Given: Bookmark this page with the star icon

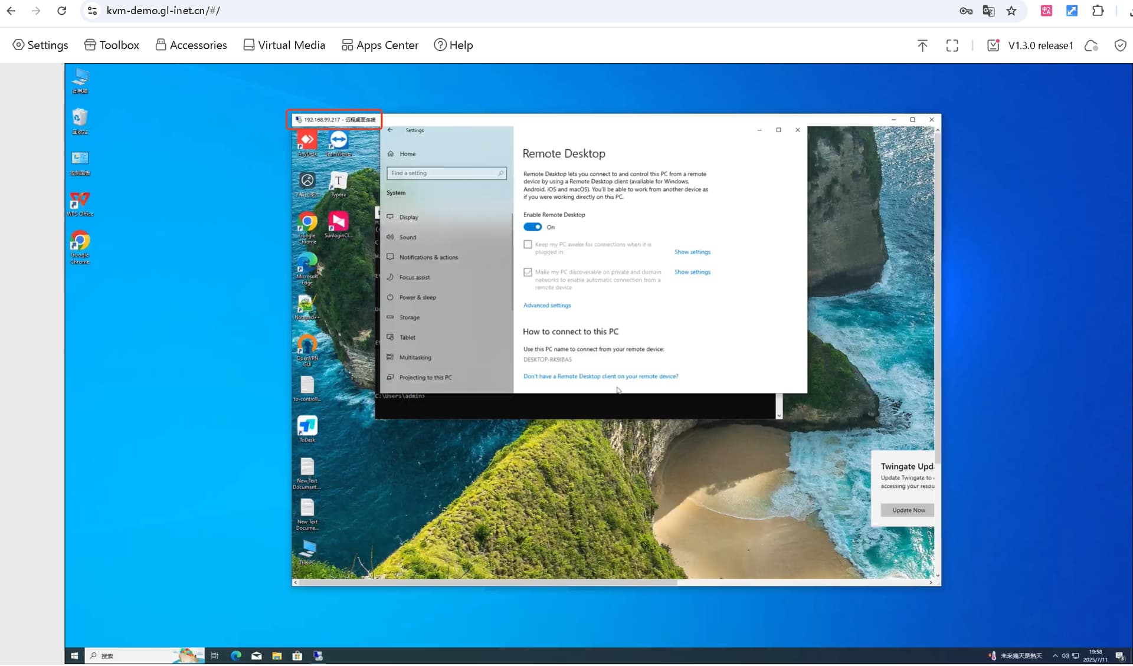Looking at the screenshot, I should pos(1011,11).
